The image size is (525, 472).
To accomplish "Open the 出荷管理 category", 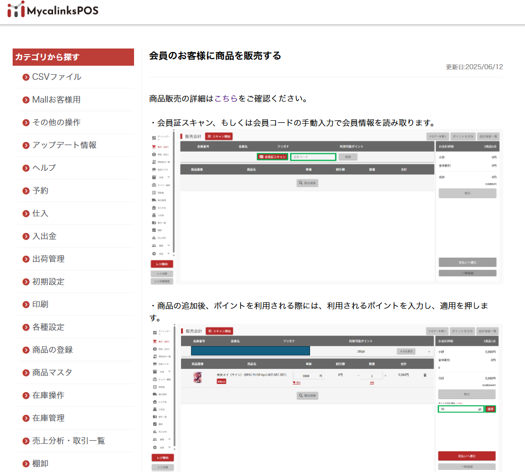I will coord(49,259).
